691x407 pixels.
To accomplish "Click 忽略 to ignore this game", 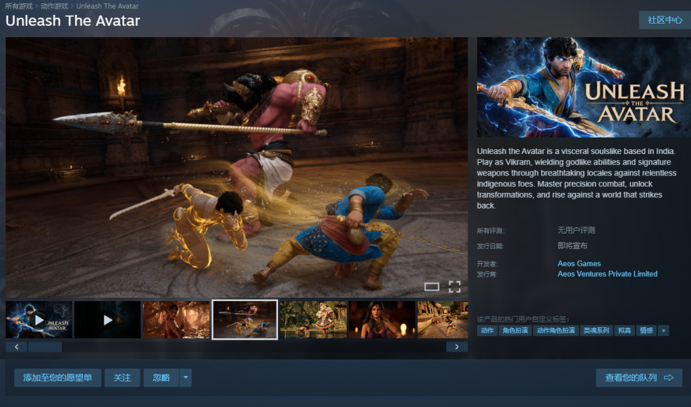I will click(161, 377).
